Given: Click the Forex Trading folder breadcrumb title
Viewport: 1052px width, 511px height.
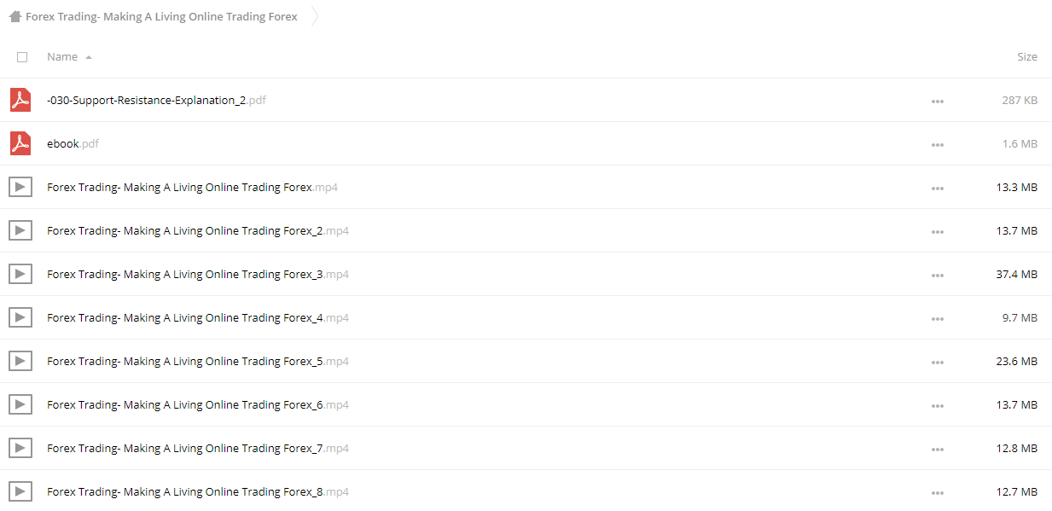Looking at the screenshot, I should (161, 16).
